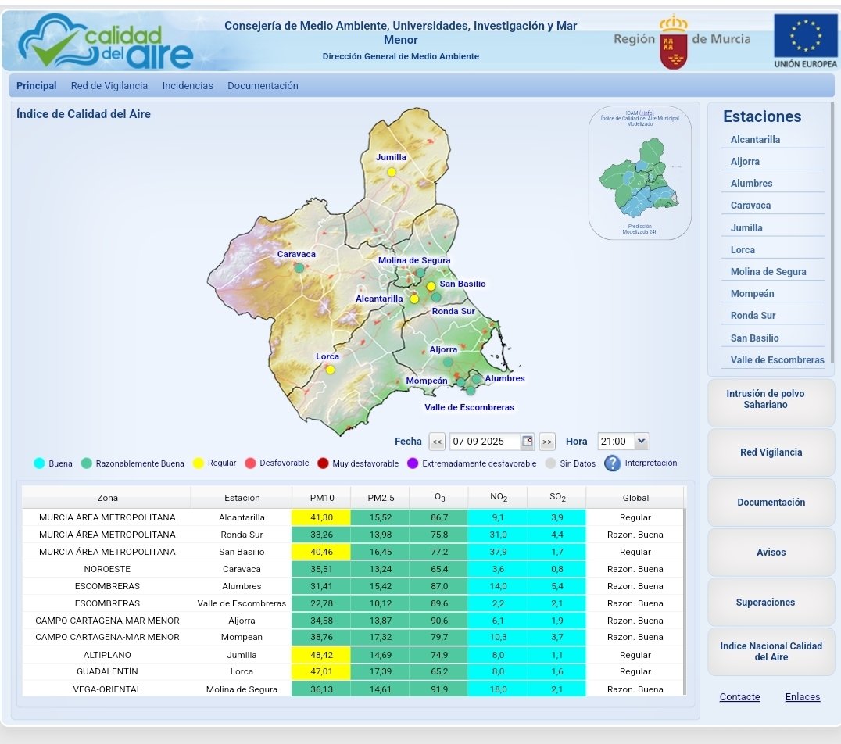Click the previous date << arrow

(437, 442)
